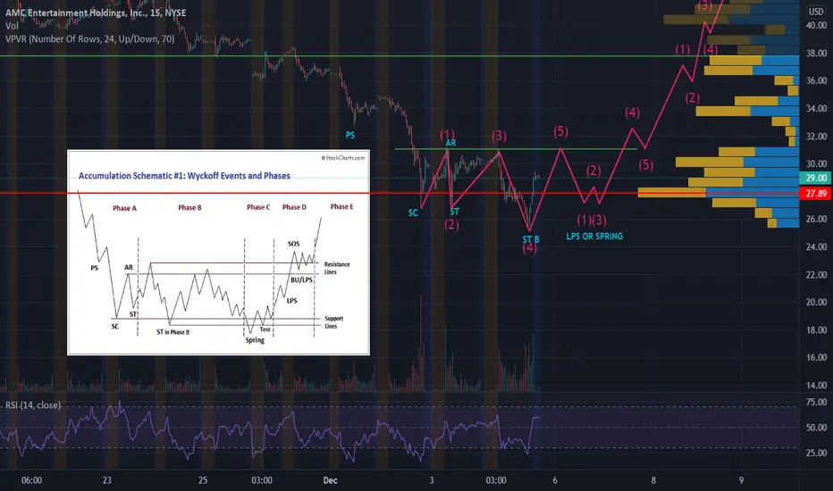
Task: Click the 20.00 price axis label
Action: point(816,302)
